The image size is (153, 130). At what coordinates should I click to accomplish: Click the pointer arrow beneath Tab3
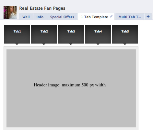pos(71,44)
